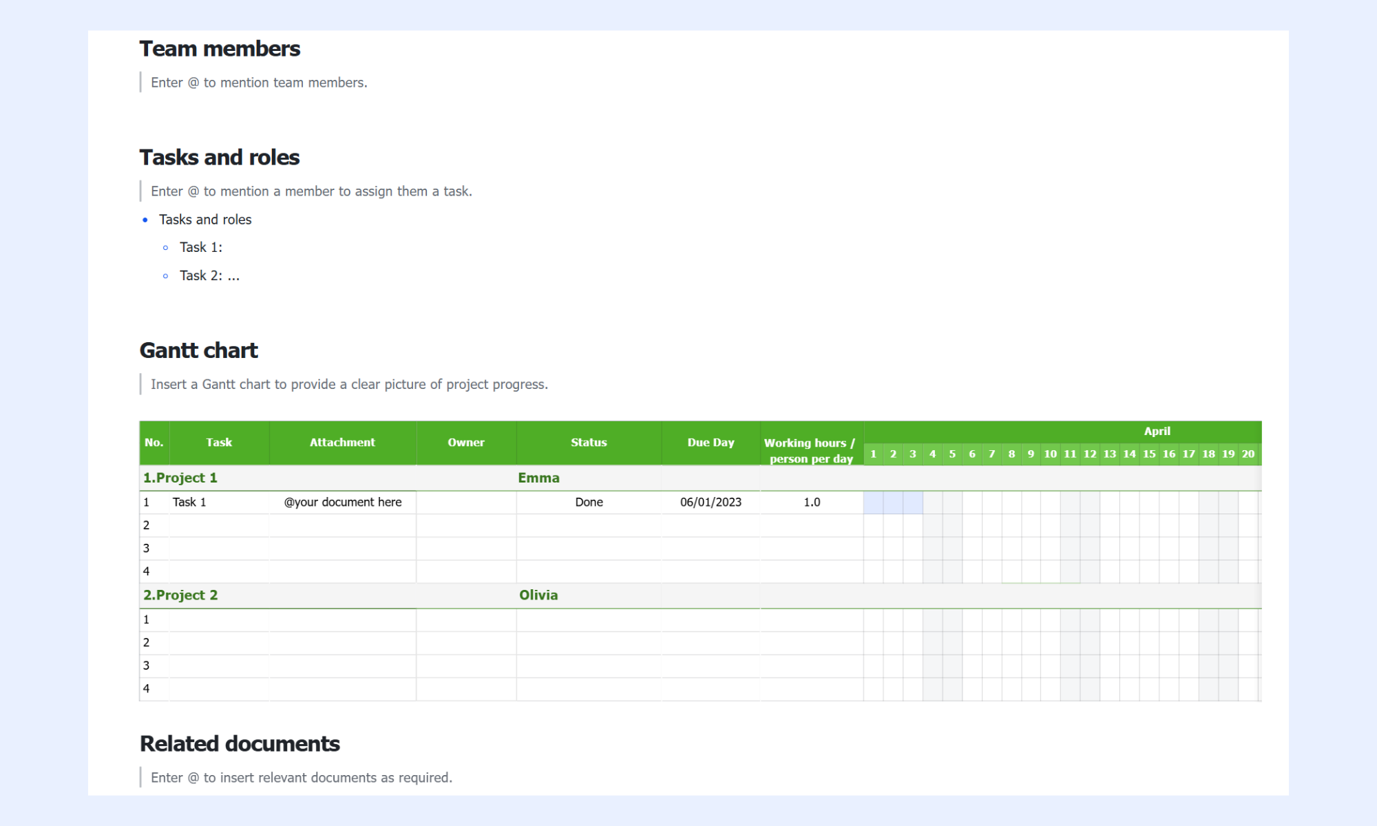Screen dimensions: 1377x826
Task: Click the '@your document here' attachment cell
Action: (x=342, y=502)
